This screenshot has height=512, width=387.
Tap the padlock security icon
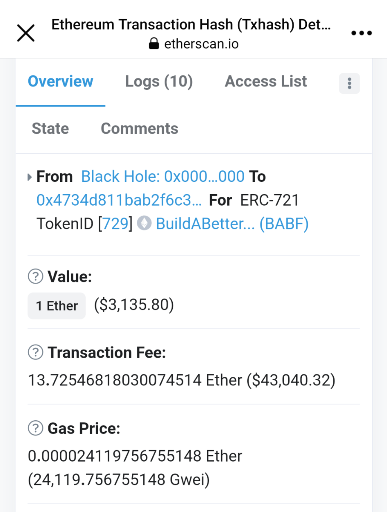coord(154,43)
